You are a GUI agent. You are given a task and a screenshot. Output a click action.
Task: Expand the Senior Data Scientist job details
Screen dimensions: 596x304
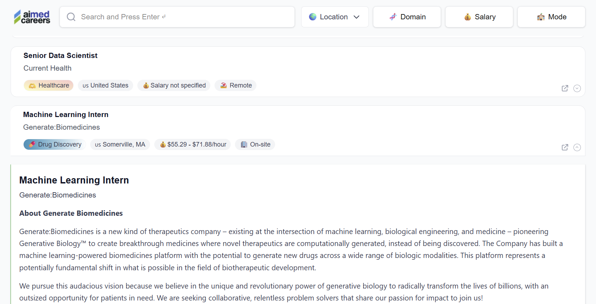[x=577, y=88]
